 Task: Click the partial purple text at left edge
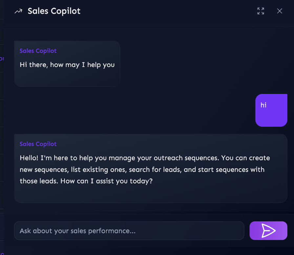tap(2, 59)
